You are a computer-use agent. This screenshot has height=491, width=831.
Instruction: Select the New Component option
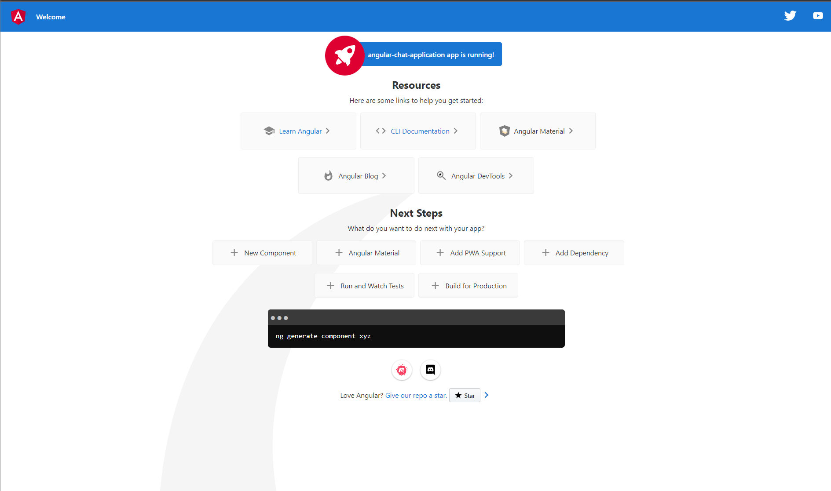coord(262,253)
